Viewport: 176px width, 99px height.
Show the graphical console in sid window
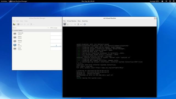(65, 24)
